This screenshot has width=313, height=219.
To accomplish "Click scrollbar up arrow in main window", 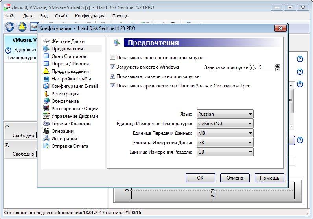I will tap(291, 85).
